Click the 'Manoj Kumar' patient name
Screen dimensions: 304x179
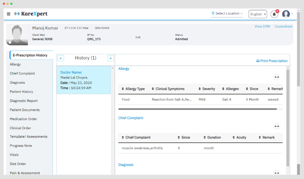click(x=45, y=28)
